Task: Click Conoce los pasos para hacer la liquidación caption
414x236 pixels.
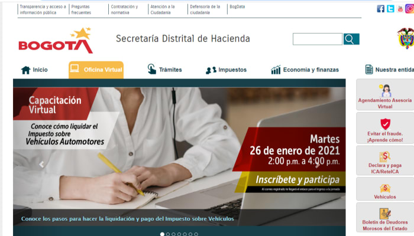Action: pos(128,219)
